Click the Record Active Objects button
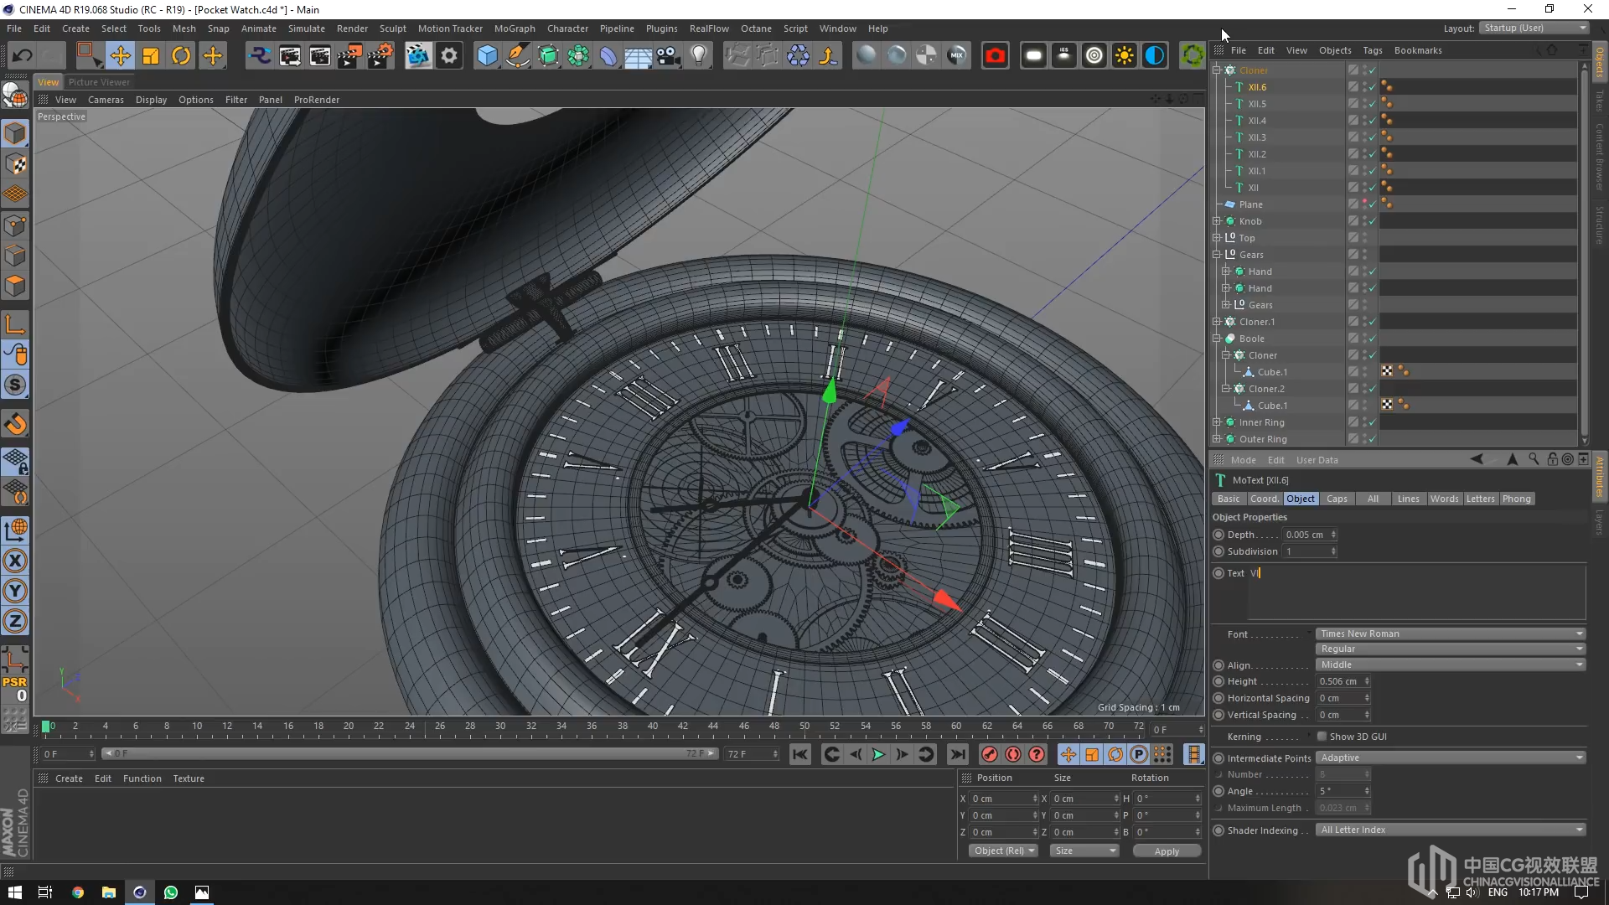This screenshot has width=1609, height=905. 990,754
